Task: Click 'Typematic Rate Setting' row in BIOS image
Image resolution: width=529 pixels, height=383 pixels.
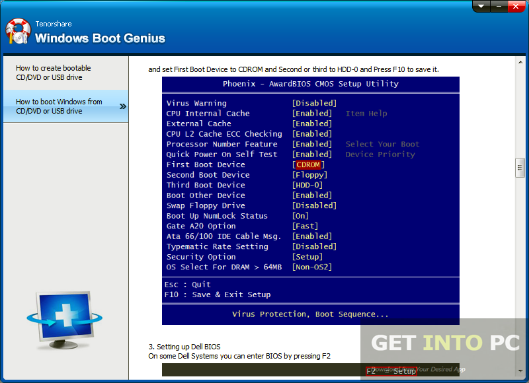Action: (251, 246)
